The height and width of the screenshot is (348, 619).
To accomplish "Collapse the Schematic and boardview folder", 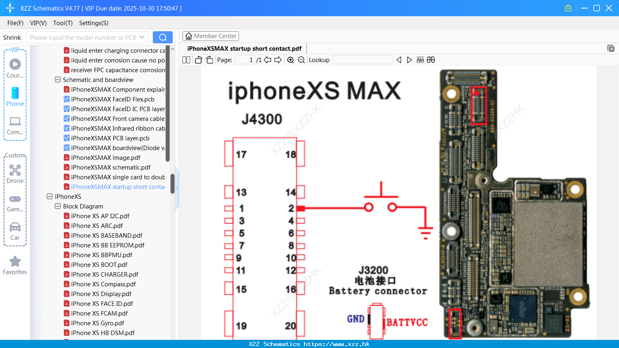I will click(58, 79).
